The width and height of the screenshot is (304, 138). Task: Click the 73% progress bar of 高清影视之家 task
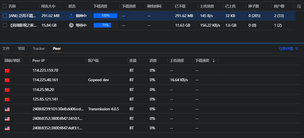coord(106,25)
